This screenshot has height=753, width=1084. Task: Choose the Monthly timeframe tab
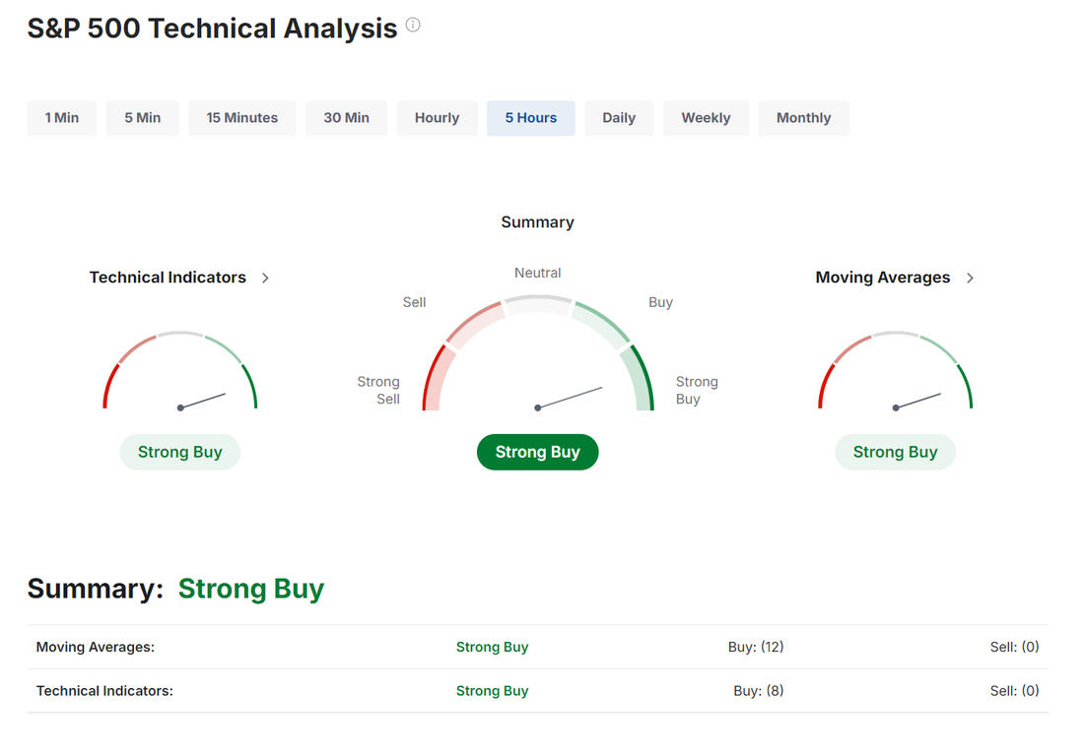click(x=803, y=118)
